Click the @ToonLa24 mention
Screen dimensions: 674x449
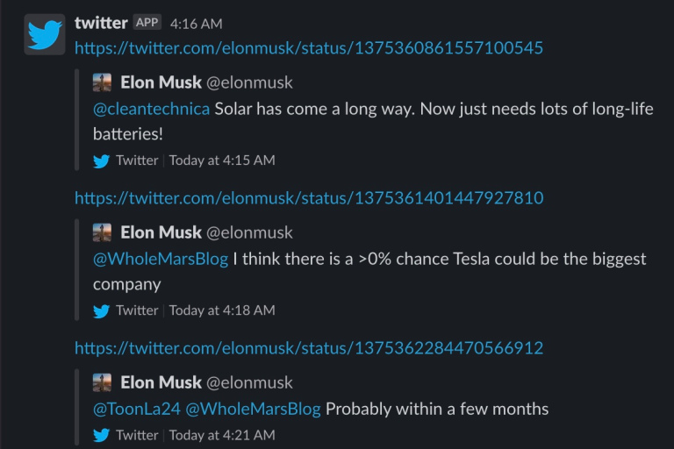click(136, 409)
